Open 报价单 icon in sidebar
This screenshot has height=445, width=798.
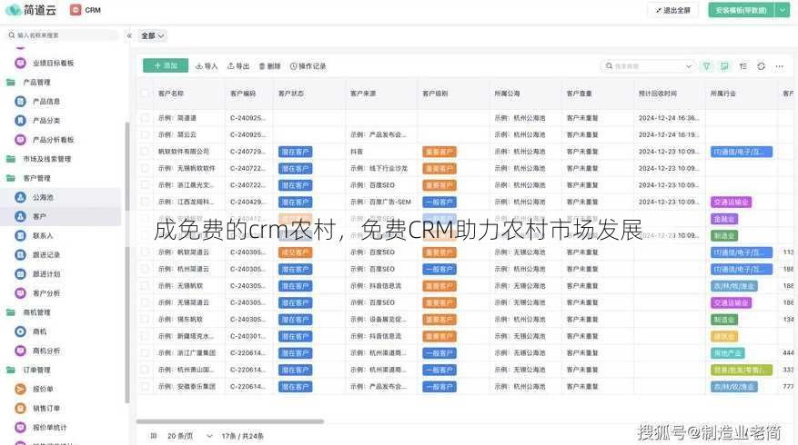click(20, 389)
